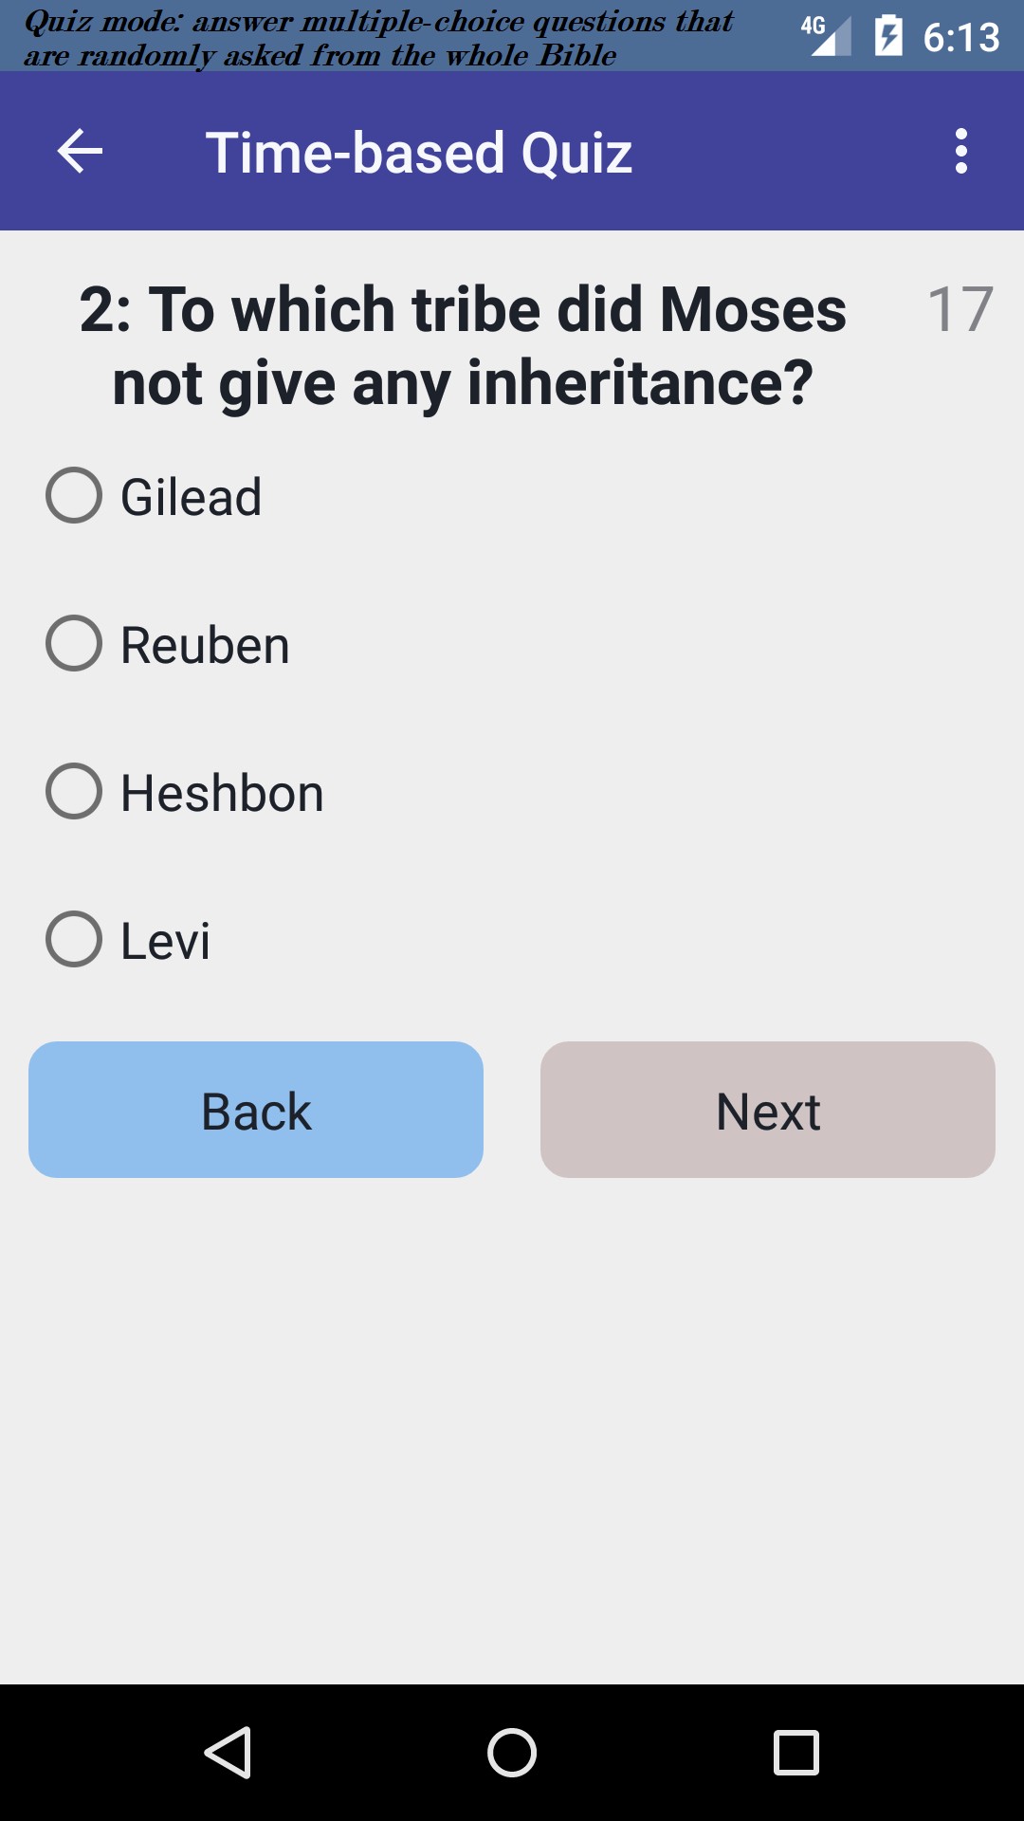Tap the Time-based Quiz title
The image size is (1024, 1821).
[x=419, y=153]
